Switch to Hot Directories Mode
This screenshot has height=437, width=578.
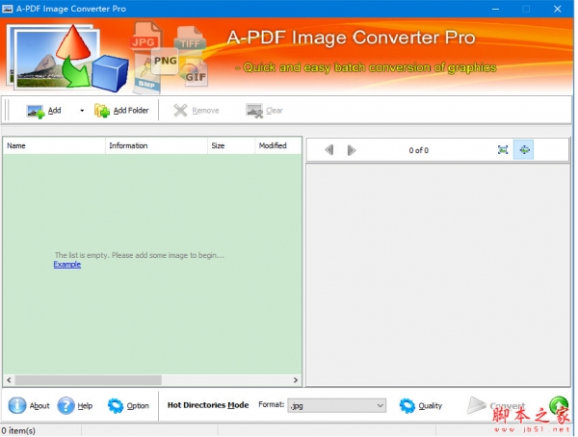(x=208, y=405)
